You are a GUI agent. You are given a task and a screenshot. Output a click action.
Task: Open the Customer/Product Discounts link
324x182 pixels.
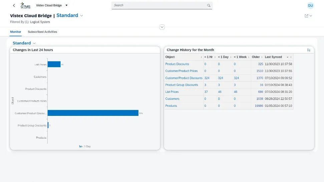(184, 78)
